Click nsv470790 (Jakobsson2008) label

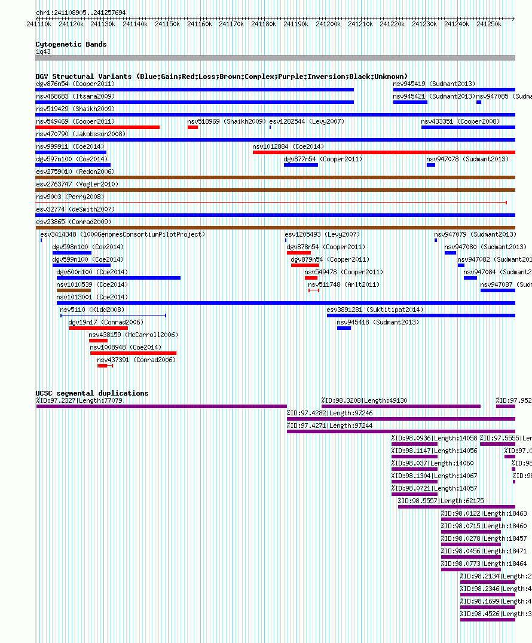tap(80, 134)
